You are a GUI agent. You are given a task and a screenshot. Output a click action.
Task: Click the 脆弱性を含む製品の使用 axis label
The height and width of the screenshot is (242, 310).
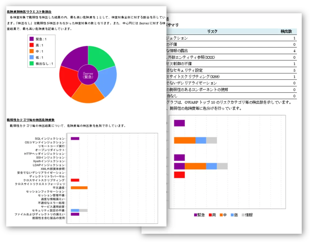(x=48, y=218)
